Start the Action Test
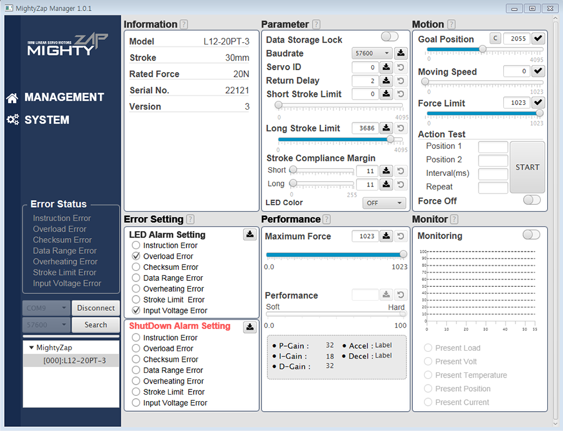The image size is (563, 431). pyautogui.click(x=527, y=167)
